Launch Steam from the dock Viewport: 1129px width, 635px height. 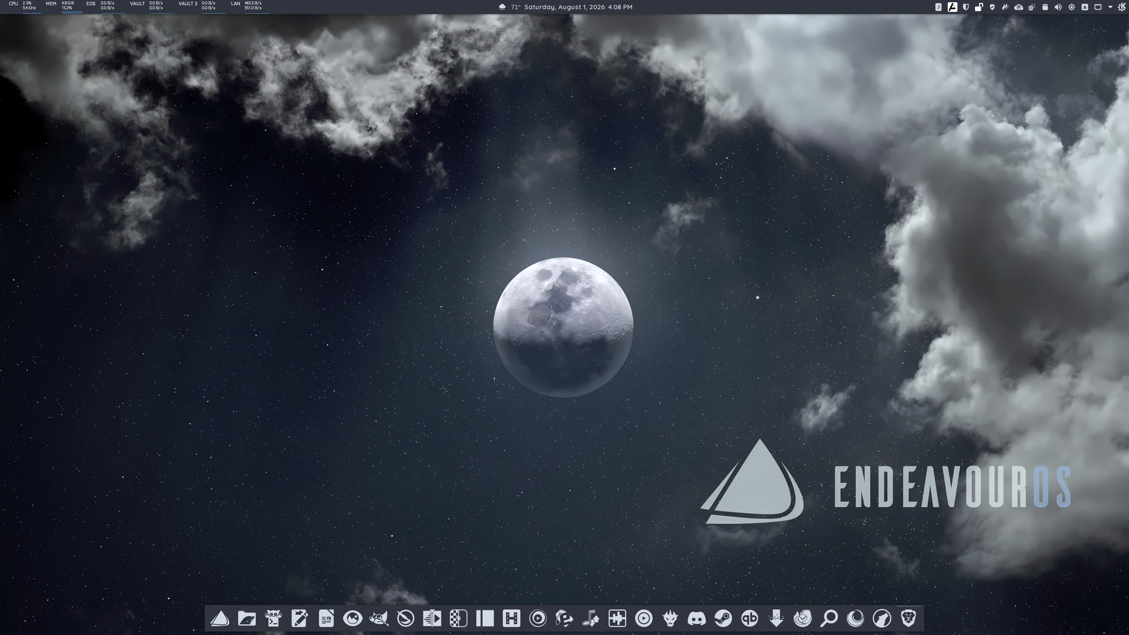click(723, 619)
